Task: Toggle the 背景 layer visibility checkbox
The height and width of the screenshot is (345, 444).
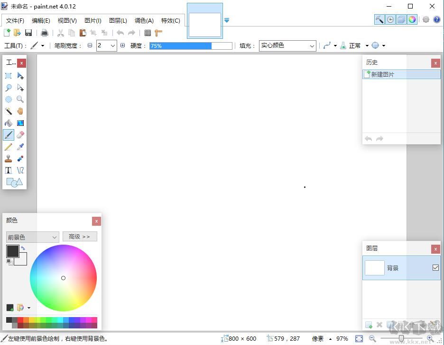Action: coord(435,268)
